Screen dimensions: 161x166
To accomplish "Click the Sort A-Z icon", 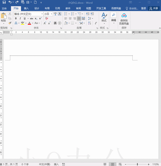I will [90, 23].
